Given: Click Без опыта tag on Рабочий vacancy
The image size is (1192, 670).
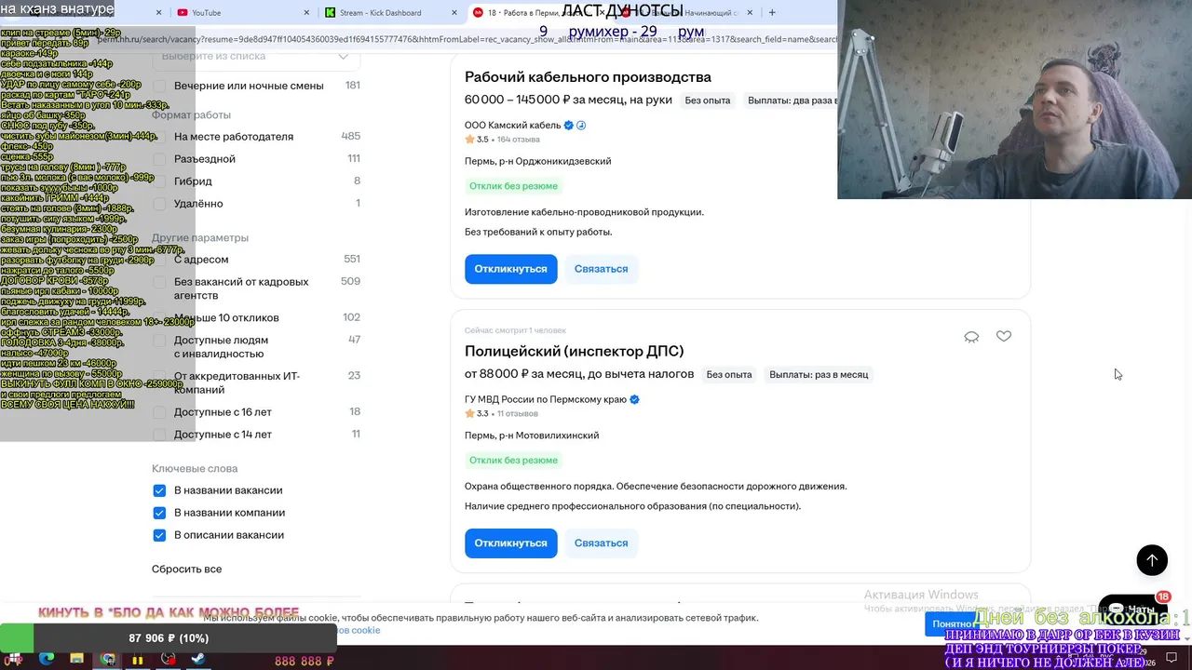Looking at the screenshot, I should pyautogui.click(x=708, y=100).
